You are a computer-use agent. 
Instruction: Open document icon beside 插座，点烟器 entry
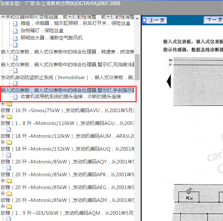[x=15, y=23]
